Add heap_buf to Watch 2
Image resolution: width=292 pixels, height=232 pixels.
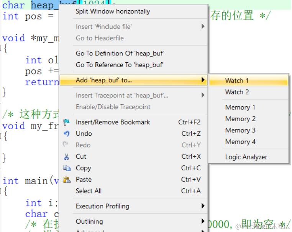coord(249,92)
